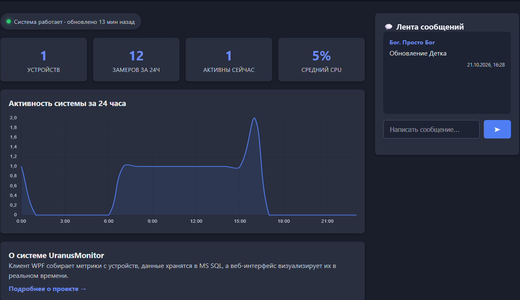Click the 'Система работает' status badge text

point(75,22)
